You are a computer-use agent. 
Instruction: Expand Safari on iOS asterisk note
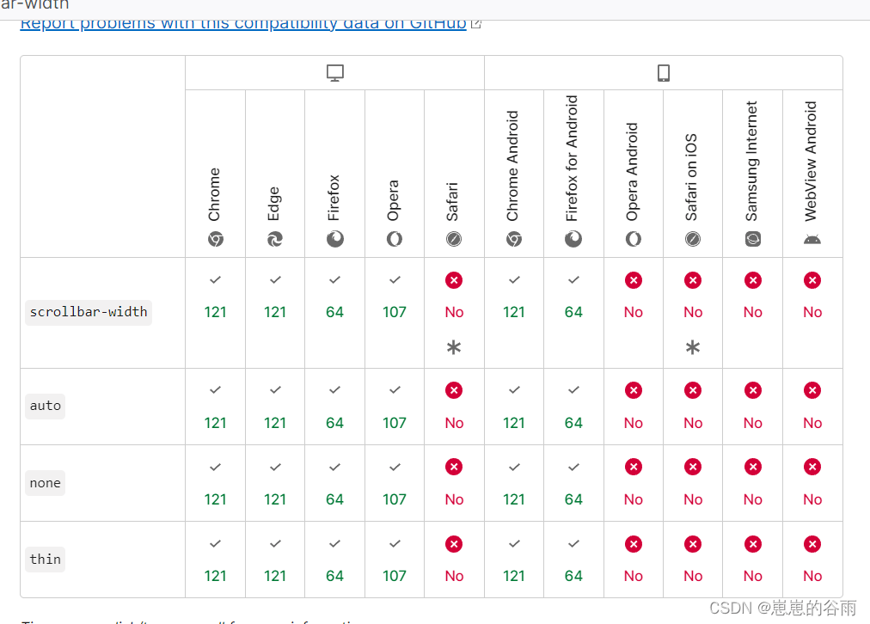[692, 348]
